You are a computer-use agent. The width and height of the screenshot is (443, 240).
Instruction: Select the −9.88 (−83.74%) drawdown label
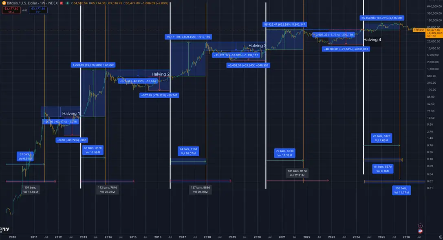[72, 140]
